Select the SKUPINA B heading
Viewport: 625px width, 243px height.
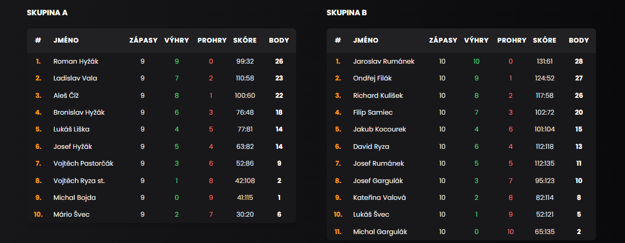click(x=347, y=13)
